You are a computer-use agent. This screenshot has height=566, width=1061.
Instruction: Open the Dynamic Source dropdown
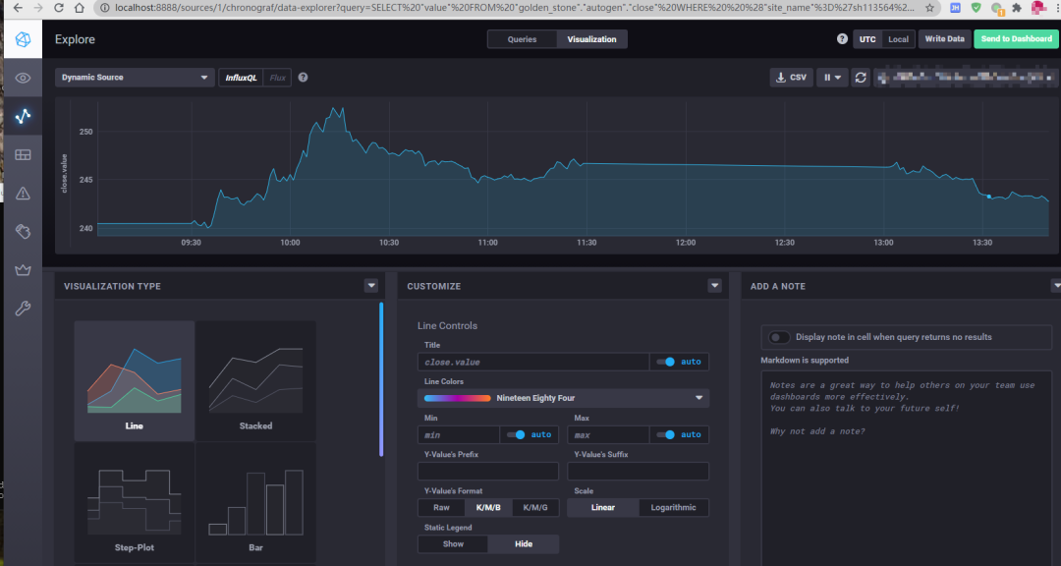pyautogui.click(x=135, y=78)
